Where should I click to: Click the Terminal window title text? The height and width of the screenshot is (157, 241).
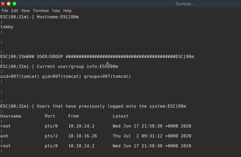(184, 4)
